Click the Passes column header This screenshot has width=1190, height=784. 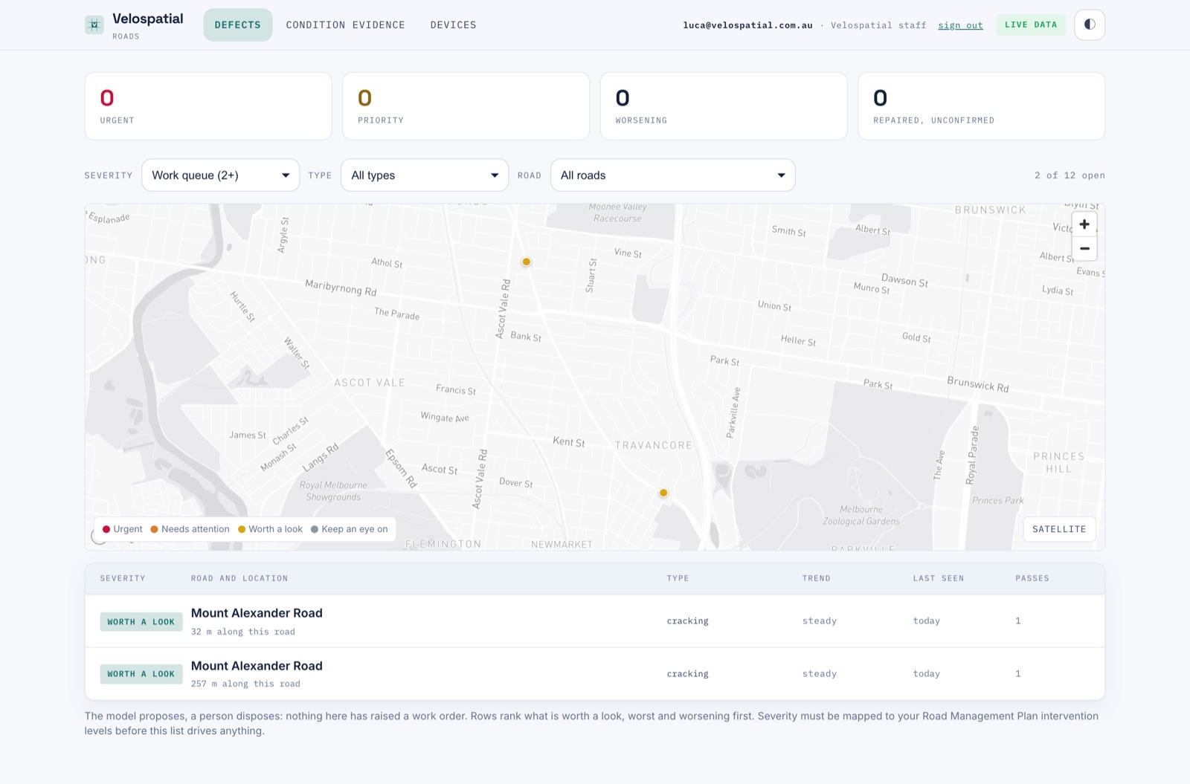coord(1032,578)
